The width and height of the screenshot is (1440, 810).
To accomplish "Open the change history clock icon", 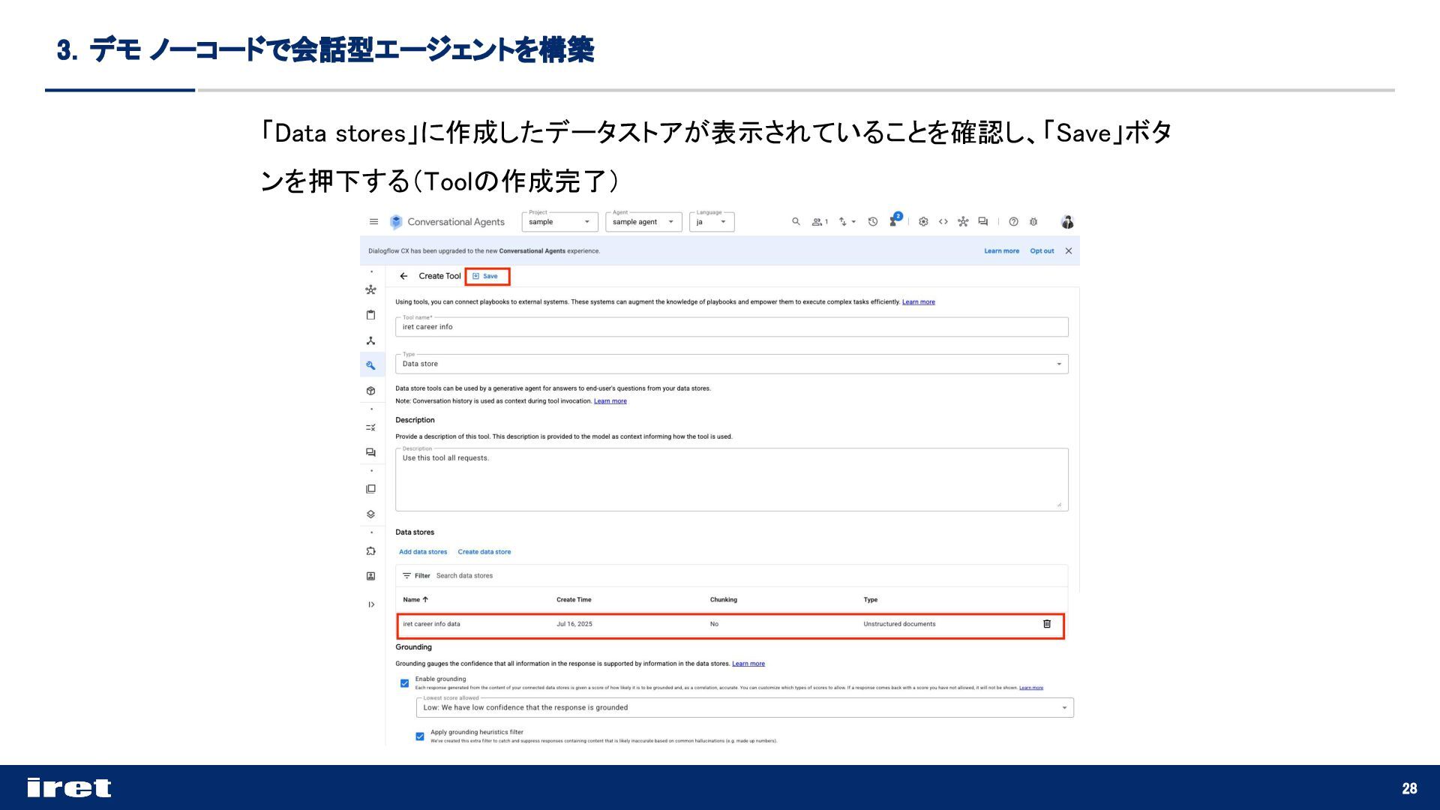I will [x=873, y=222].
